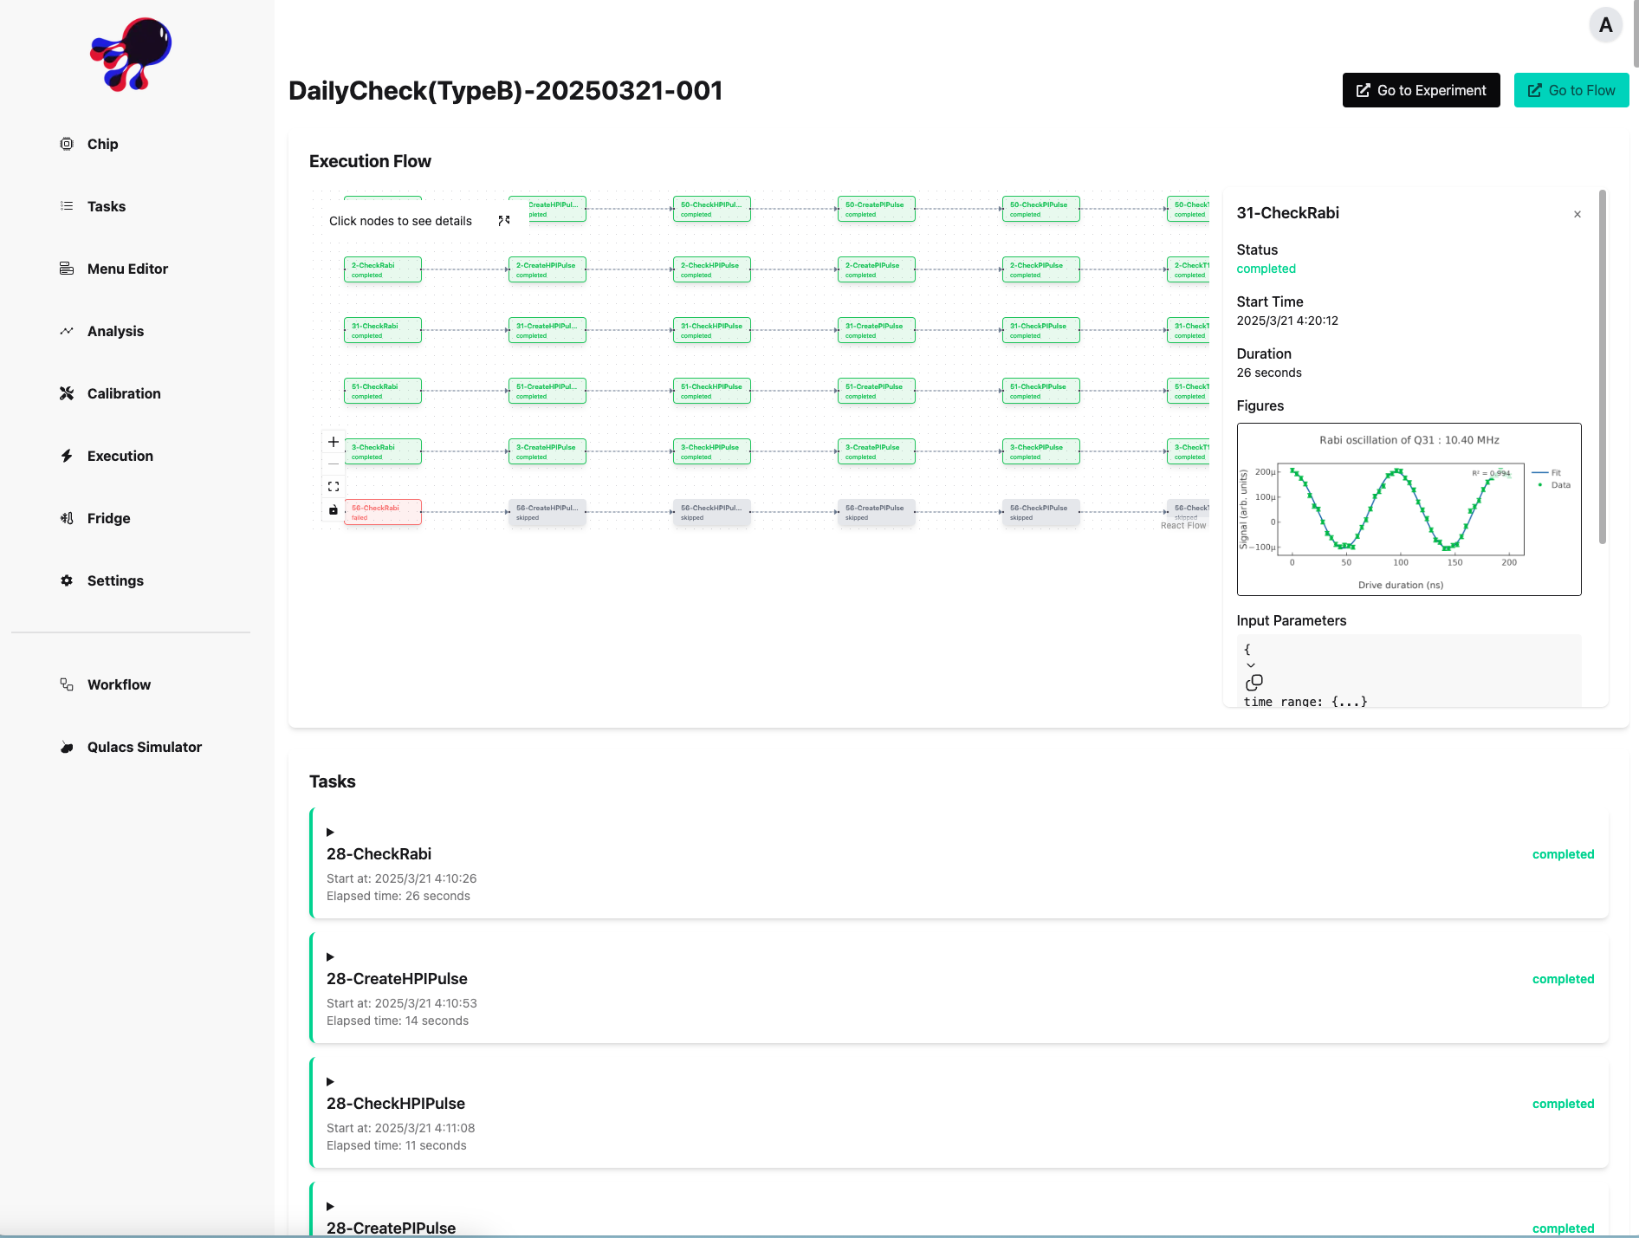
Task: Toggle the interactivity lock on the flow canvas
Action: click(334, 510)
